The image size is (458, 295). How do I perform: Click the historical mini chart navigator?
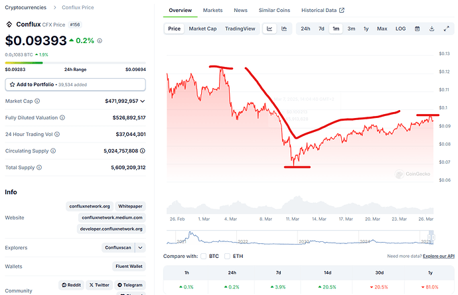click(300, 237)
